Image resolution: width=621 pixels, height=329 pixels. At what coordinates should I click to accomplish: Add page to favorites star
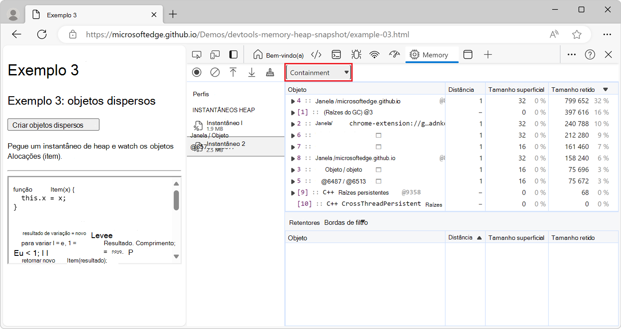(577, 35)
